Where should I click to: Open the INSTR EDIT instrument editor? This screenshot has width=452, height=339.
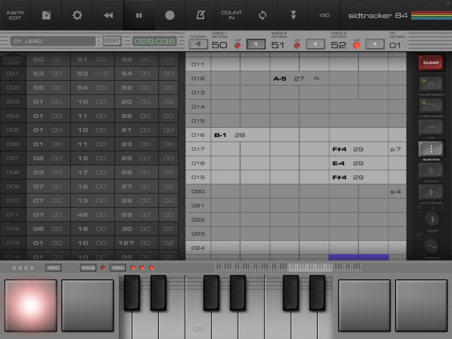(x=15, y=15)
